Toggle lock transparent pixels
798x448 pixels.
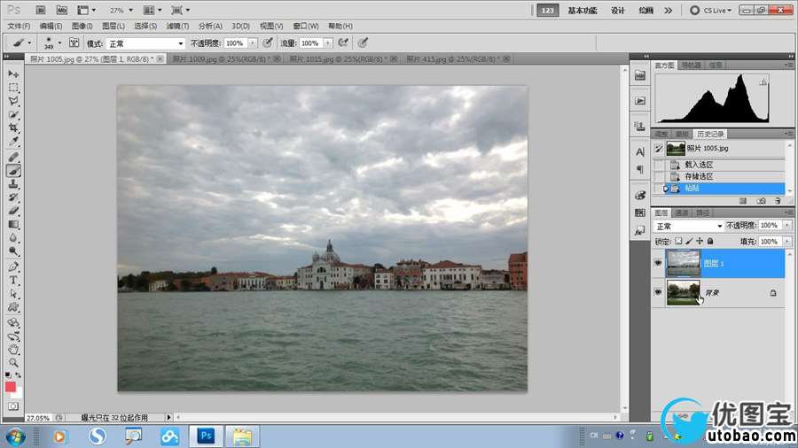tap(678, 242)
